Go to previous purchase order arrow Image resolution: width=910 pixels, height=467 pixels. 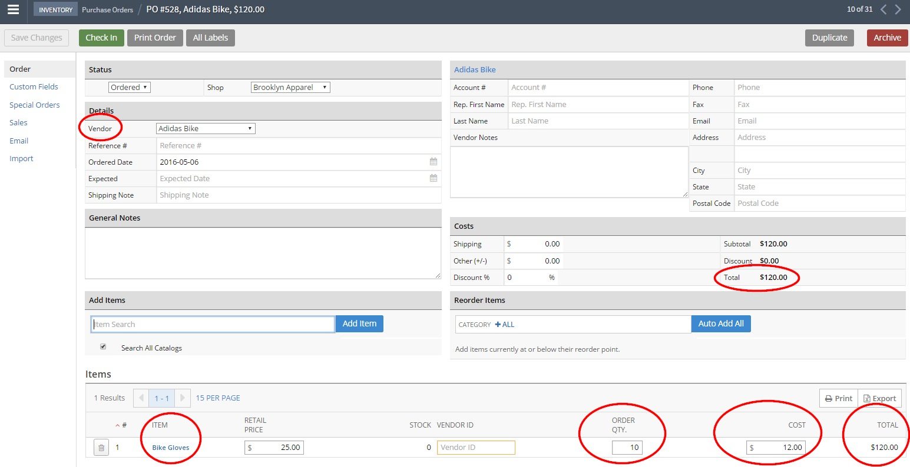pyautogui.click(x=883, y=9)
